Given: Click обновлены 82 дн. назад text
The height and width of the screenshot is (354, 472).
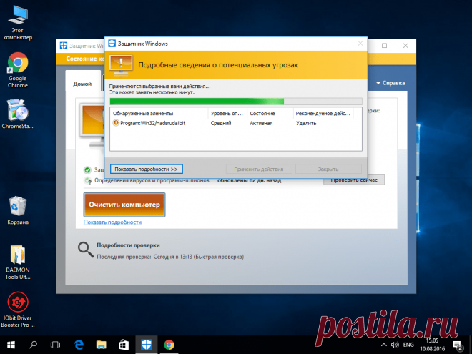Looking at the screenshot, I should [250, 181].
